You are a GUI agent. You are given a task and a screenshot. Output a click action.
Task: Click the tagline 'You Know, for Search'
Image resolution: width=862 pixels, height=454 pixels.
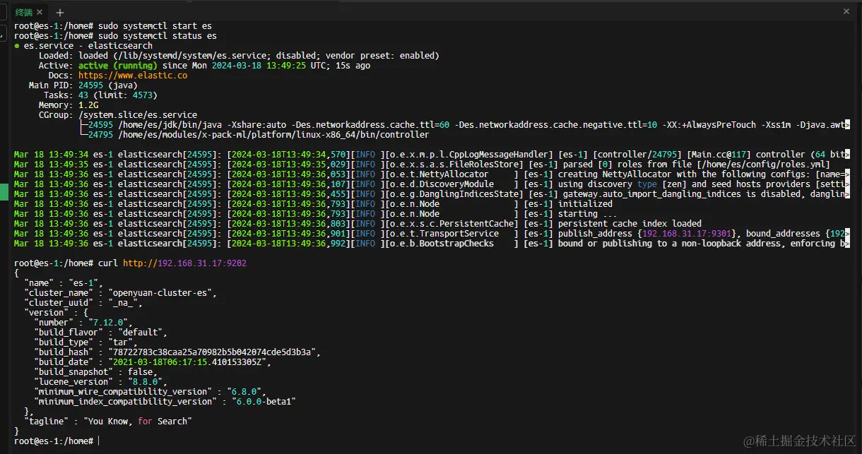click(x=138, y=421)
